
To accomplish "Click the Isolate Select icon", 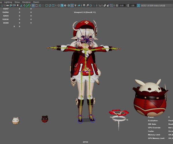I will (99, 5).
